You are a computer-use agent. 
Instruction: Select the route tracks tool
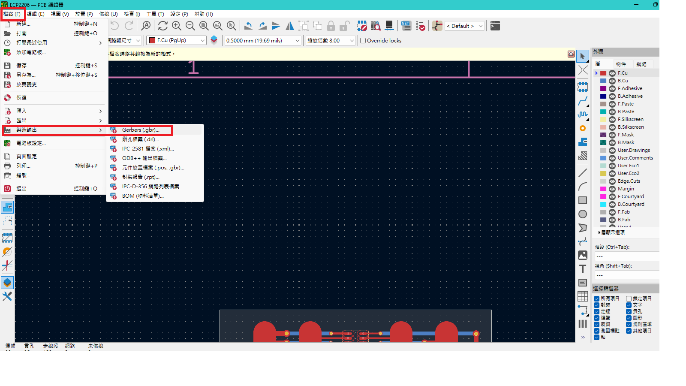[x=583, y=101]
